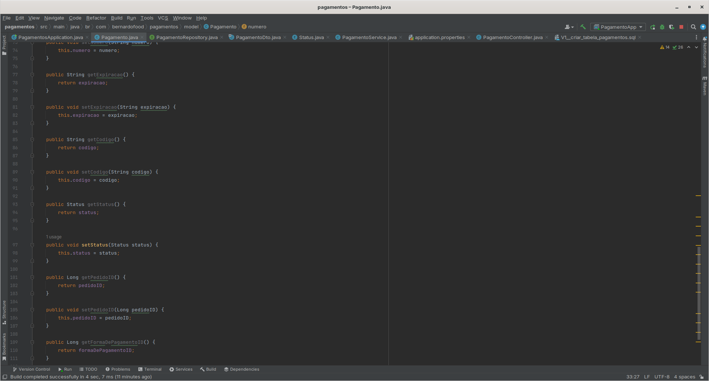This screenshot has height=381, width=709.
Task: Open the Structure tool window sidebar
Action: [4, 312]
